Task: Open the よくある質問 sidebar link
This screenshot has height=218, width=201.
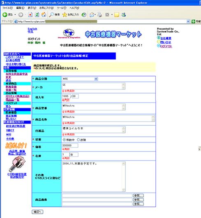Action: [x=13, y=60]
